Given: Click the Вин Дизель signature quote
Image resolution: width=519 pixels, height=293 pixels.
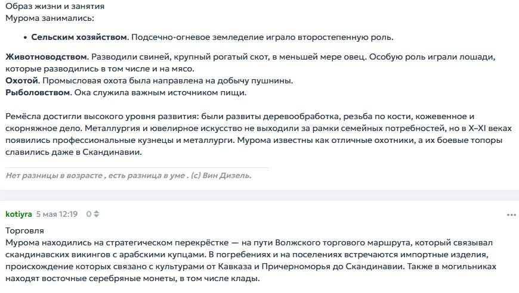Looking at the screenshot, I should pos(128,176).
